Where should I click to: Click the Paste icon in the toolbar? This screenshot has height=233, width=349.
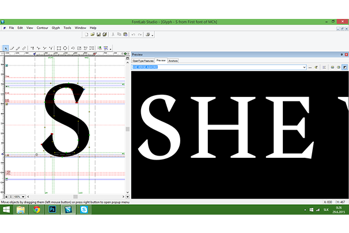[124, 35]
